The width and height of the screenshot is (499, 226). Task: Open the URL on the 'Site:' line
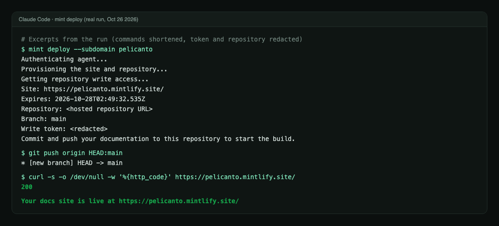tap(104, 89)
